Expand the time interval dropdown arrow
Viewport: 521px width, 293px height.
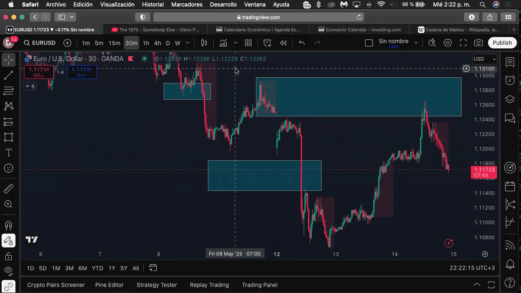tap(188, 43)
